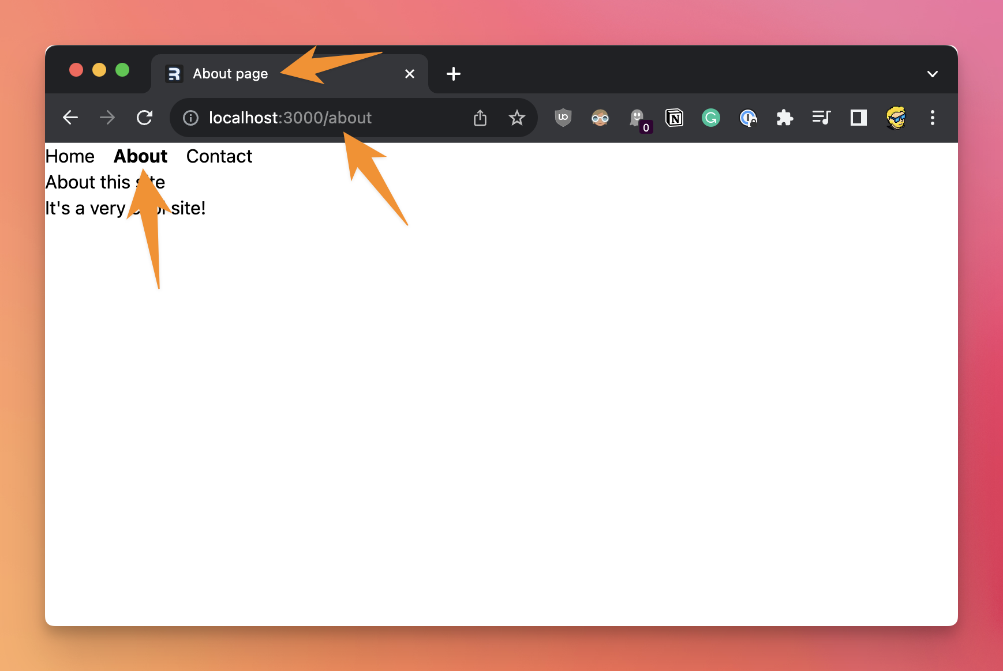Open the media controls icon
The width and height of the screenshot is (1003, 671).
(821, 118)
